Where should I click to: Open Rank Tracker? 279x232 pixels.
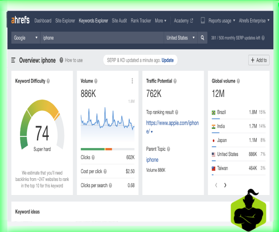[x=141, y=20]
